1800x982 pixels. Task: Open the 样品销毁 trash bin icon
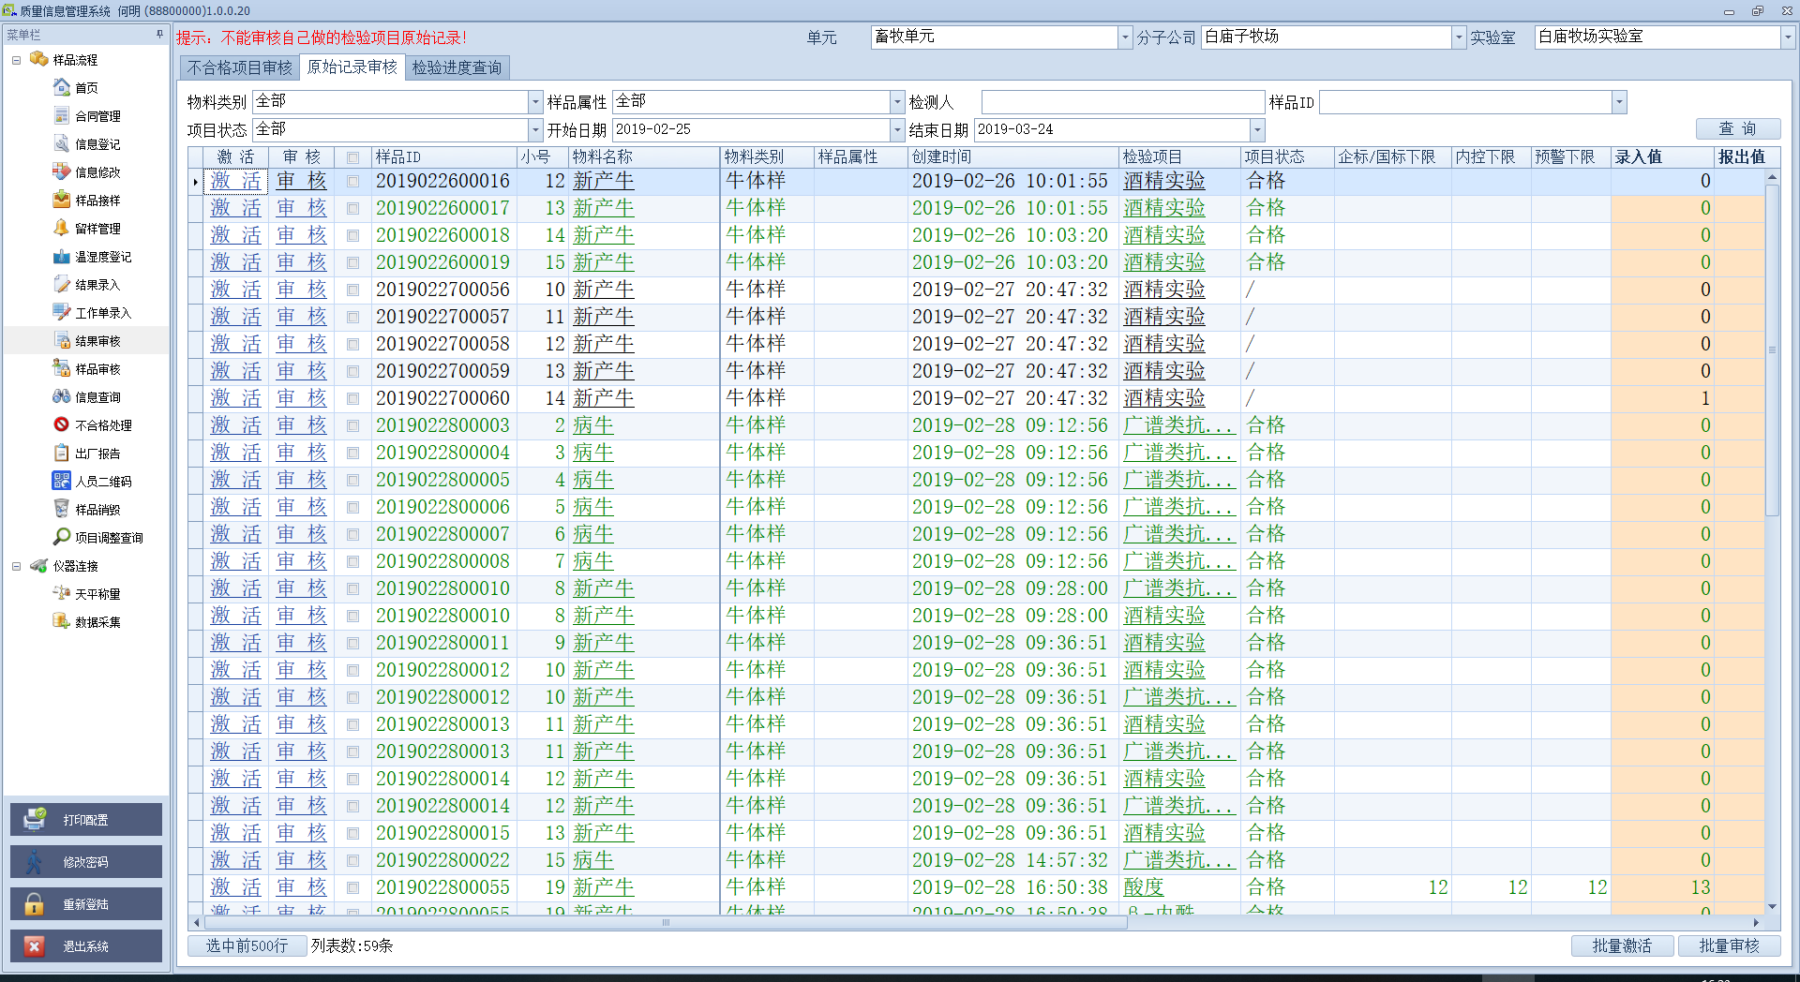click(x=62, y=509)
